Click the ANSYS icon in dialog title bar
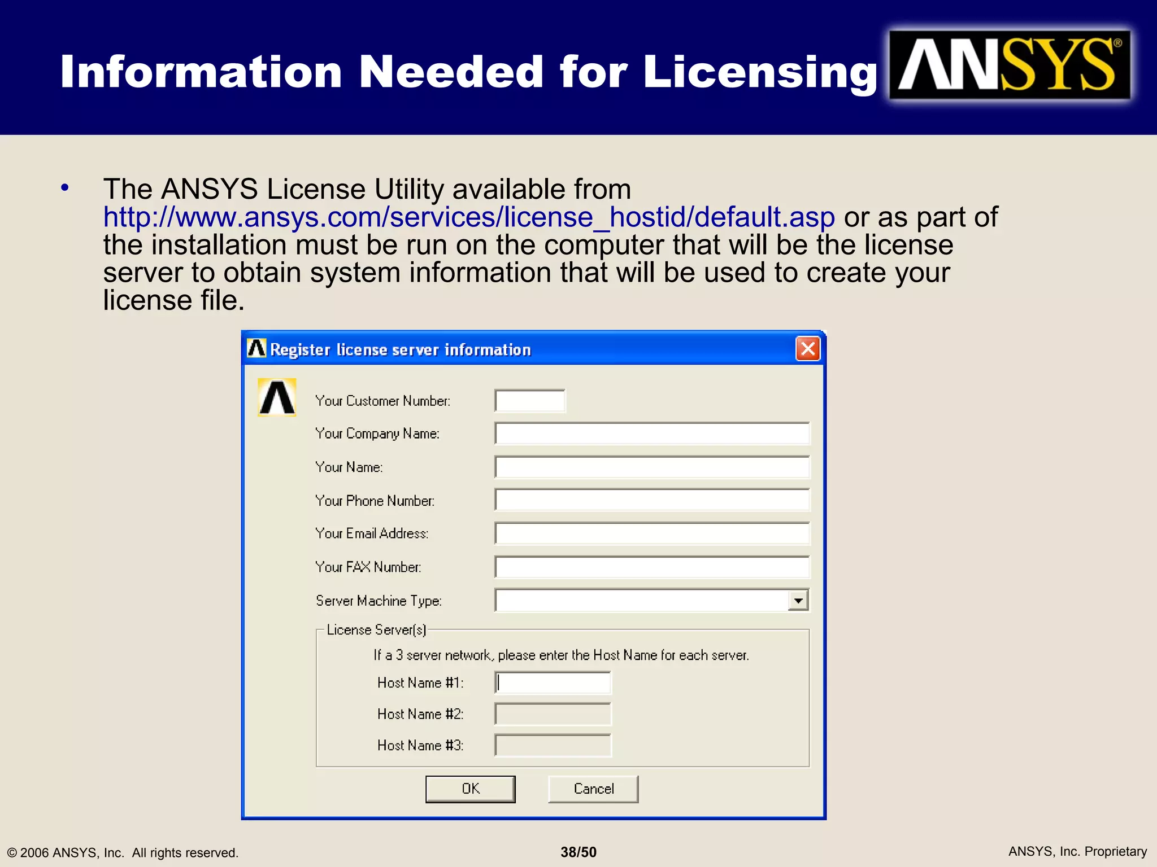Image resolution: width=1157 pixels, height=867 pixels. 256,349
